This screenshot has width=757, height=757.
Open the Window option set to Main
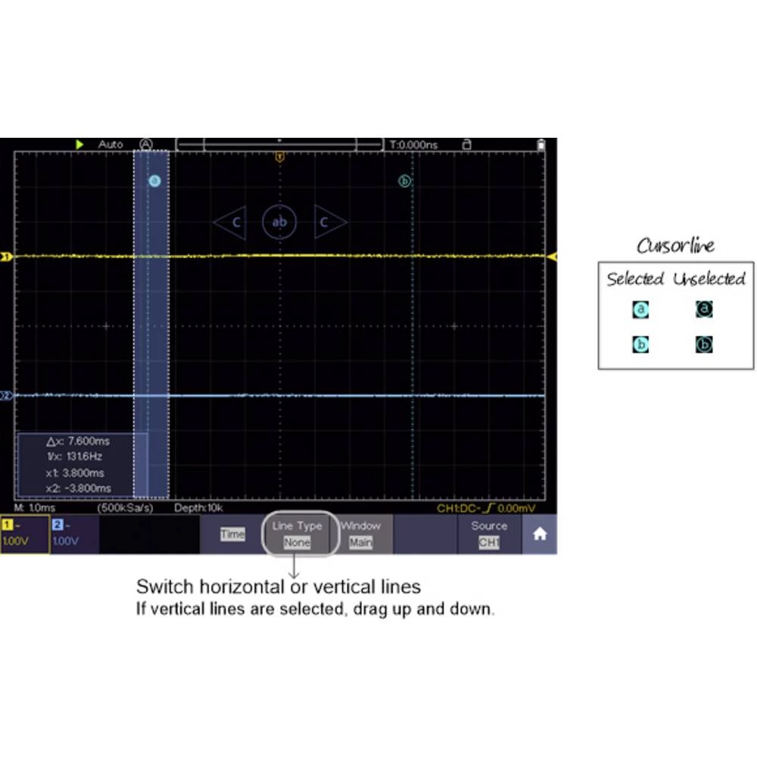[361, 534]
